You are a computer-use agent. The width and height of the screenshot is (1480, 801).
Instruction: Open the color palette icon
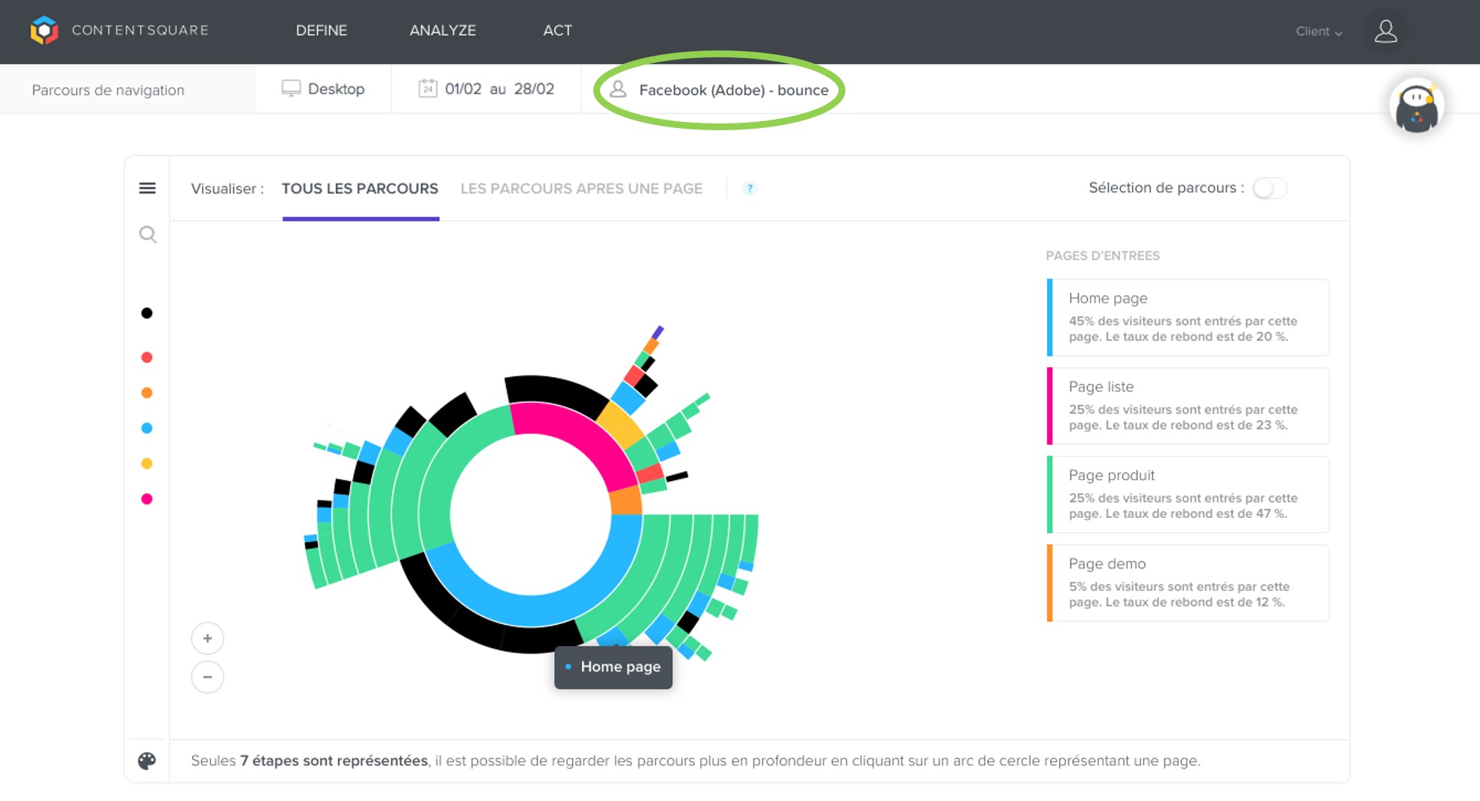[x=148, y=761]
